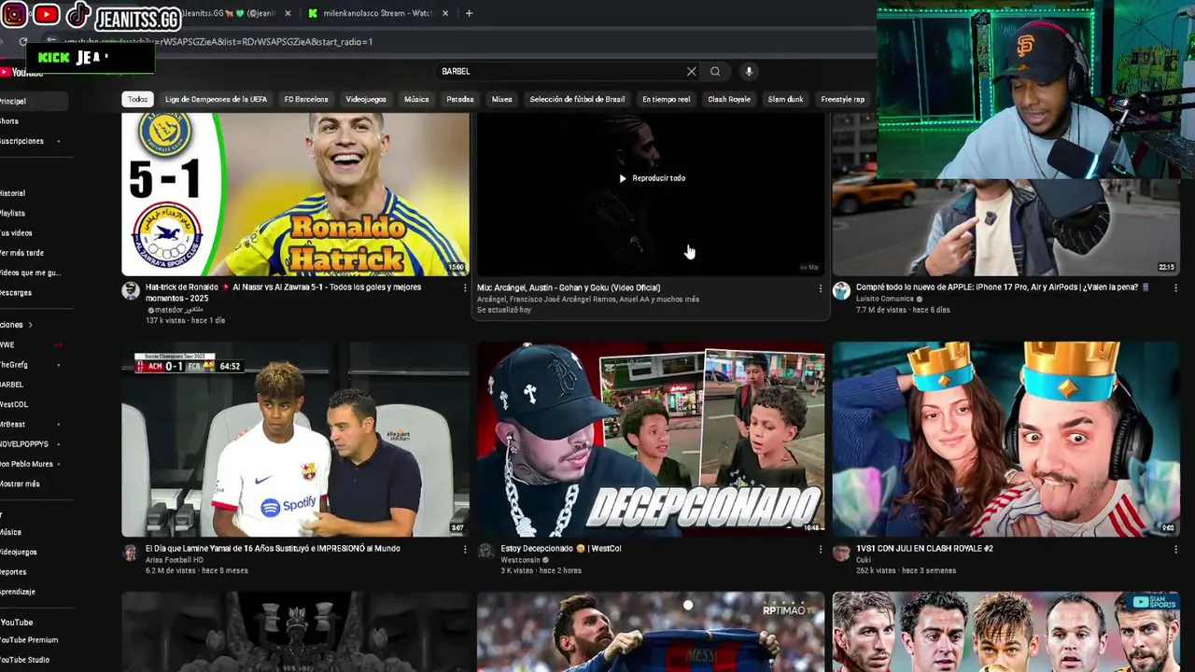Open Don Pablo Mures subscription channel
Viewport: 1195px width, 672px height.
click(x=26, y=464)
